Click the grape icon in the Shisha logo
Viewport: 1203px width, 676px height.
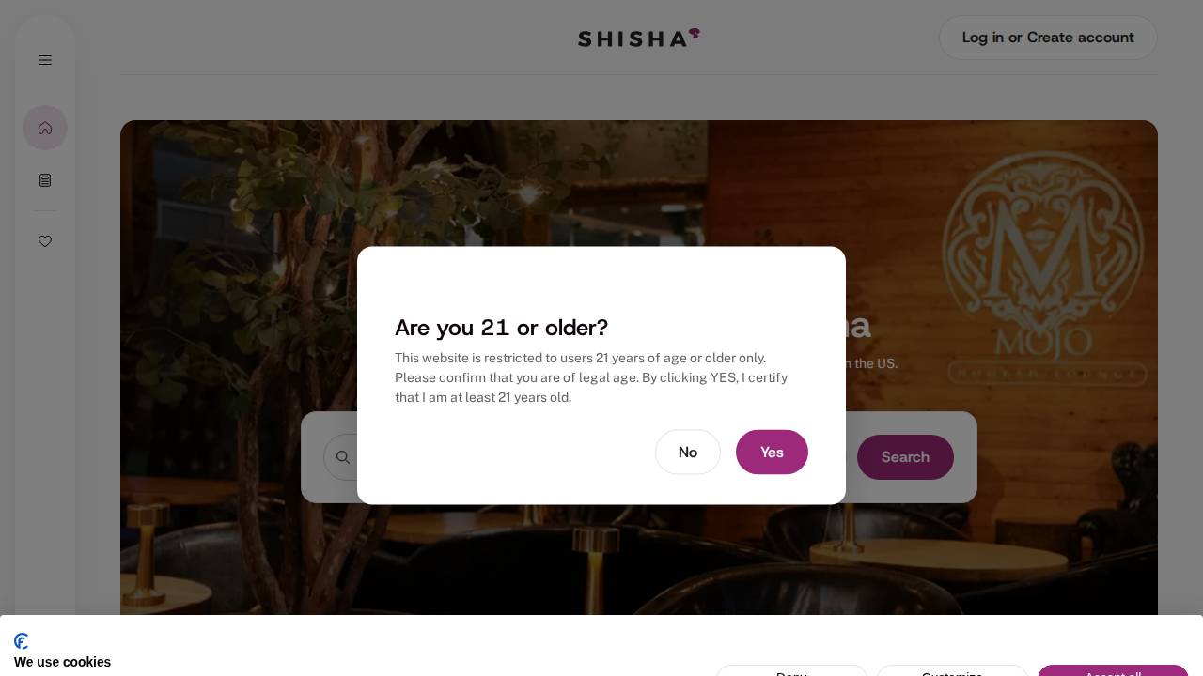(x=694, y=35)
